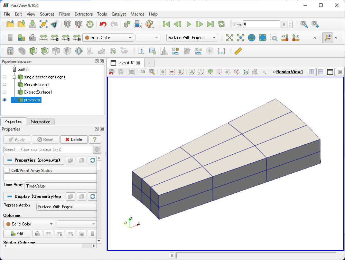Toggle visibility eye for prova.vtp
The width and height of the screenshot is (345, 260).
coord(4,100)
